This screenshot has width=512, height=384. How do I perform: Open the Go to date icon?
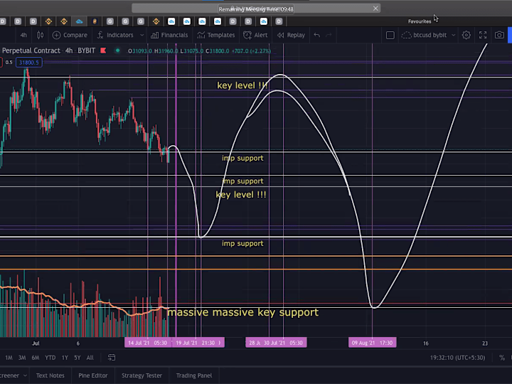(x=112, y=358)
